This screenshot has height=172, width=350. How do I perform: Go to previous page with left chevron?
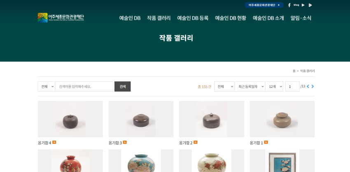[x=308, y=86]
